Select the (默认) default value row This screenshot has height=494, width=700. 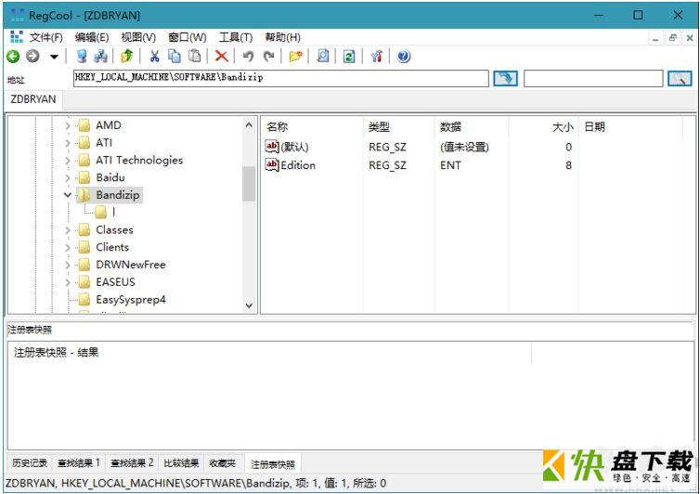tap(294, 147)
